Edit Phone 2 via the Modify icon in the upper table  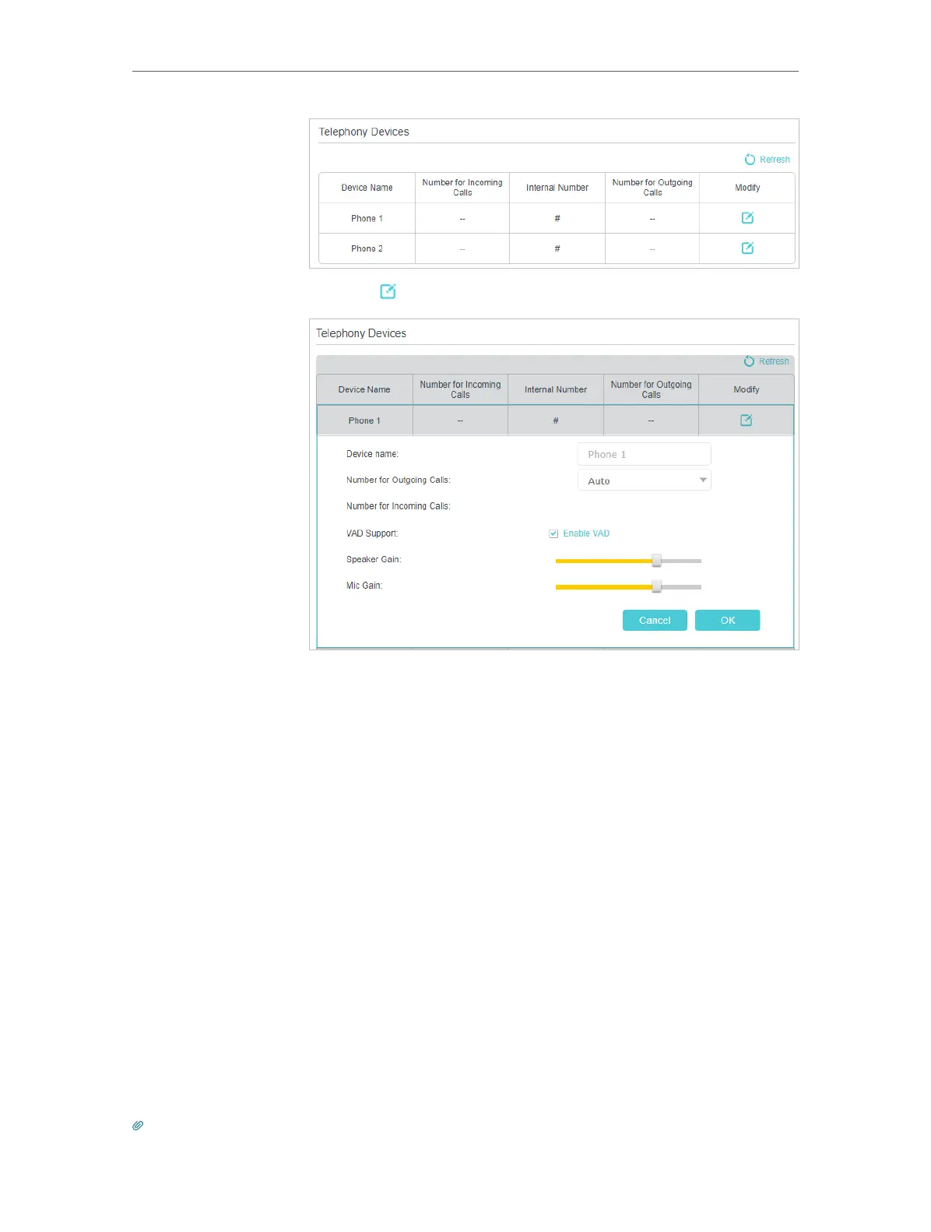click(x=747, y=248)
